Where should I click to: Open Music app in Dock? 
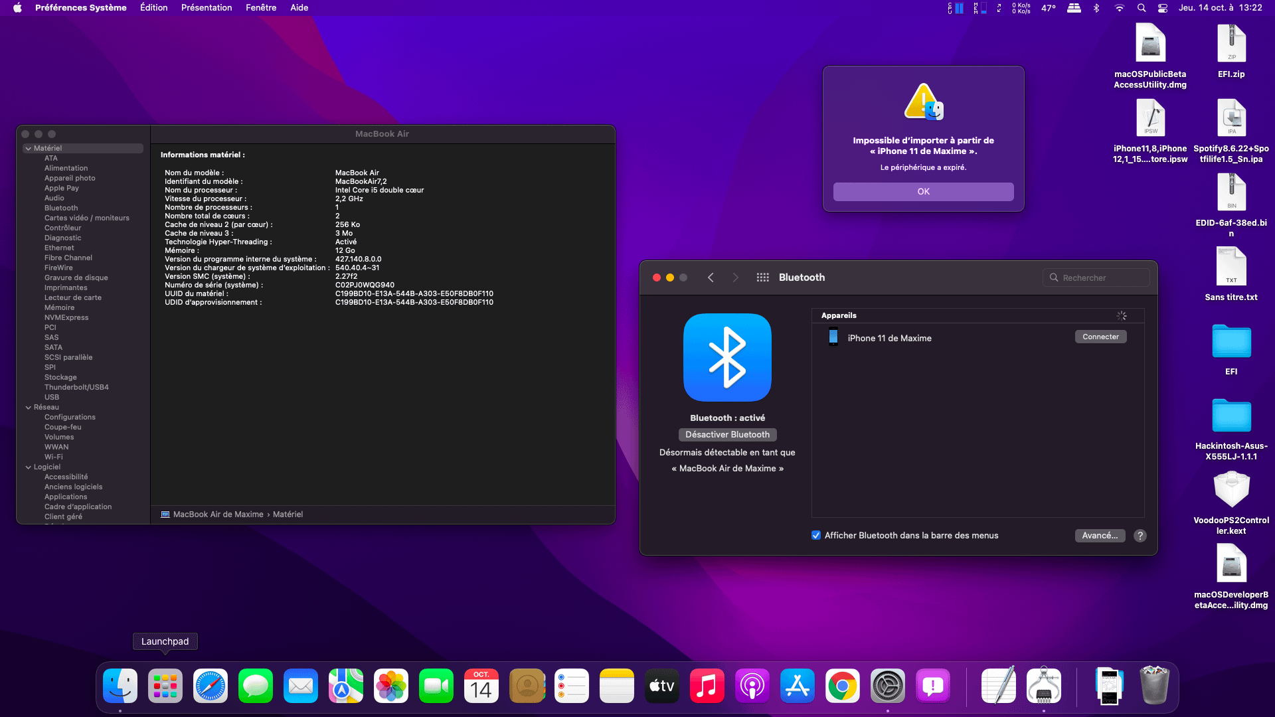(707, 686)
